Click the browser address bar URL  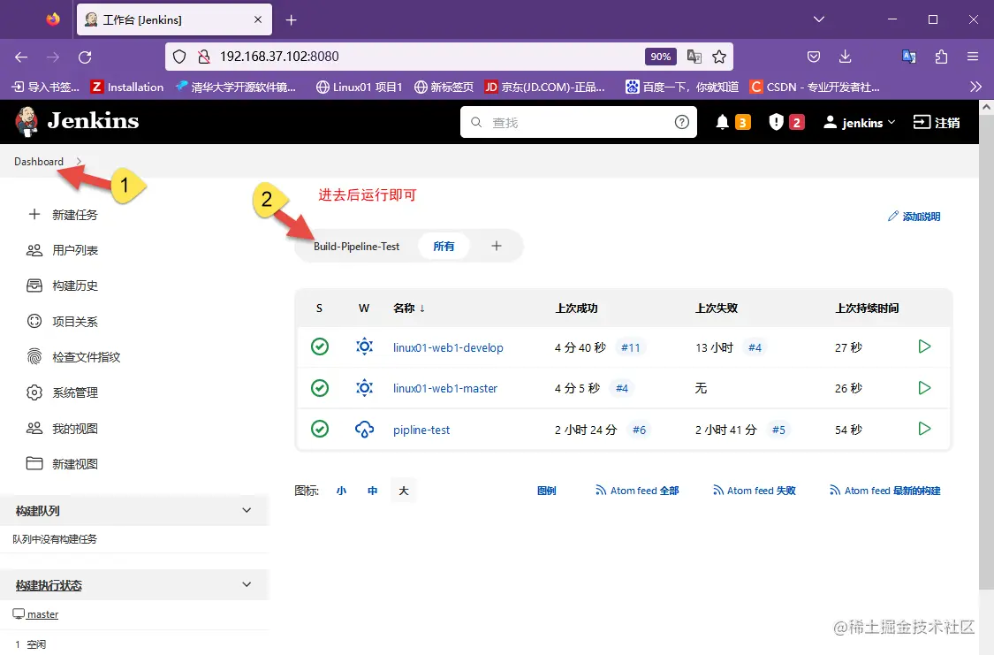(x=279, y=57)
